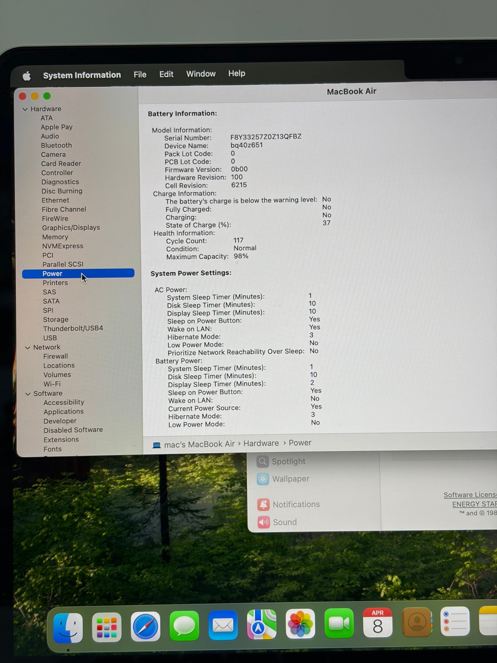
Task: Select Thunderbolt/USB4 in sidebar
Action: 73,329
